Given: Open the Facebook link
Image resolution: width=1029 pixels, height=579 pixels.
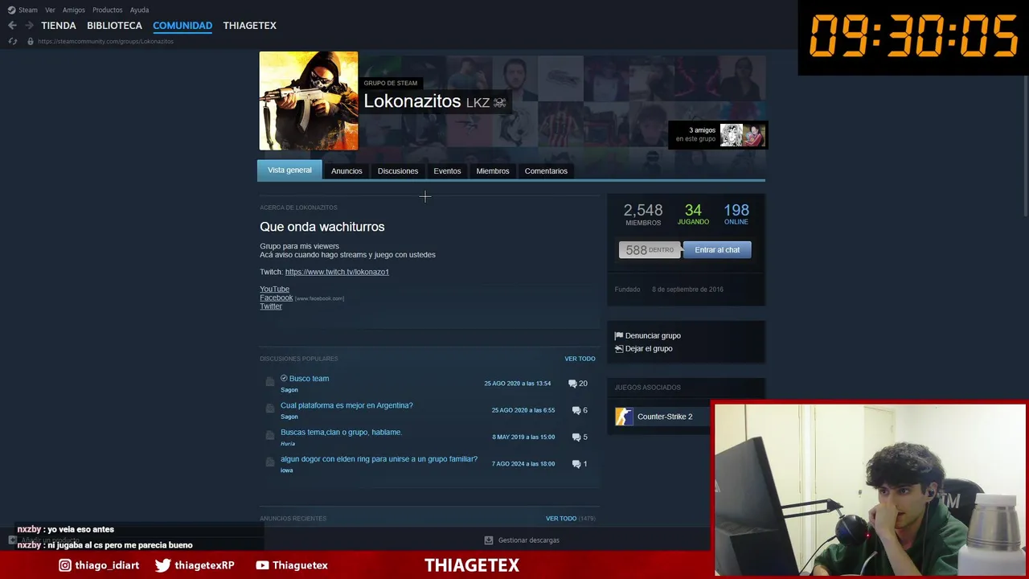Looking at the screenshot, I should point(276,298).
